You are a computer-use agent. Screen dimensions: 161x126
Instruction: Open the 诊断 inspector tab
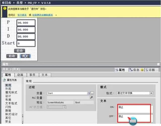[152, 70]
